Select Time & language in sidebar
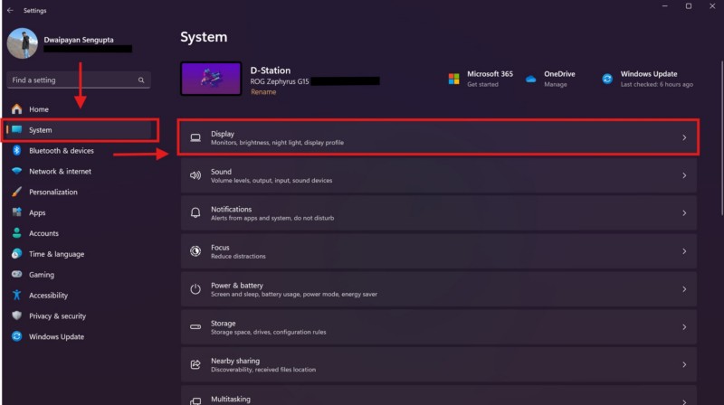 click(56, 254)
